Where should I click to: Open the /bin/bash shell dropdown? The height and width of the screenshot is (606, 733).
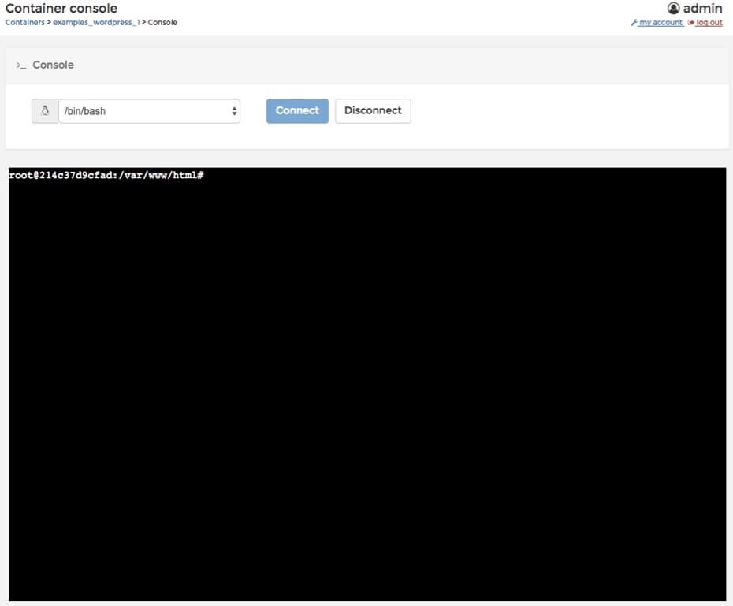tap(150, 111)
